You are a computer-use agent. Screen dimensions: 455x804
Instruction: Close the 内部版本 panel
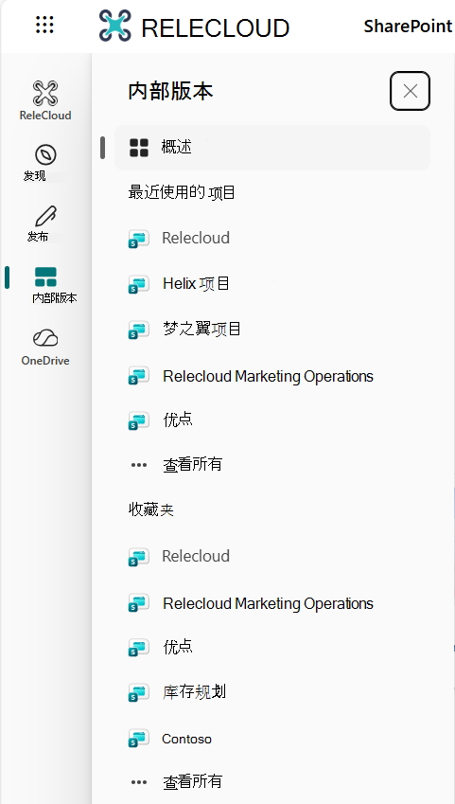pyautogui.click(x=410, y=91)
